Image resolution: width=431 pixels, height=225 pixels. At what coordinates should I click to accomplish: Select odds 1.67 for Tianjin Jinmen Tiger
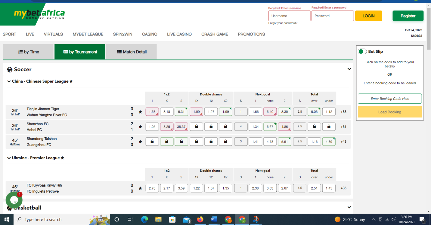click(x=152, y=112)
